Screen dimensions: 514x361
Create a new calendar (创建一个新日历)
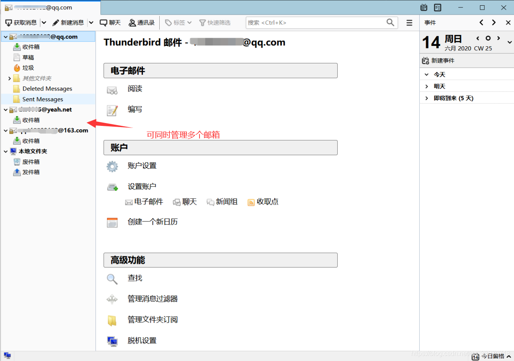152,222
